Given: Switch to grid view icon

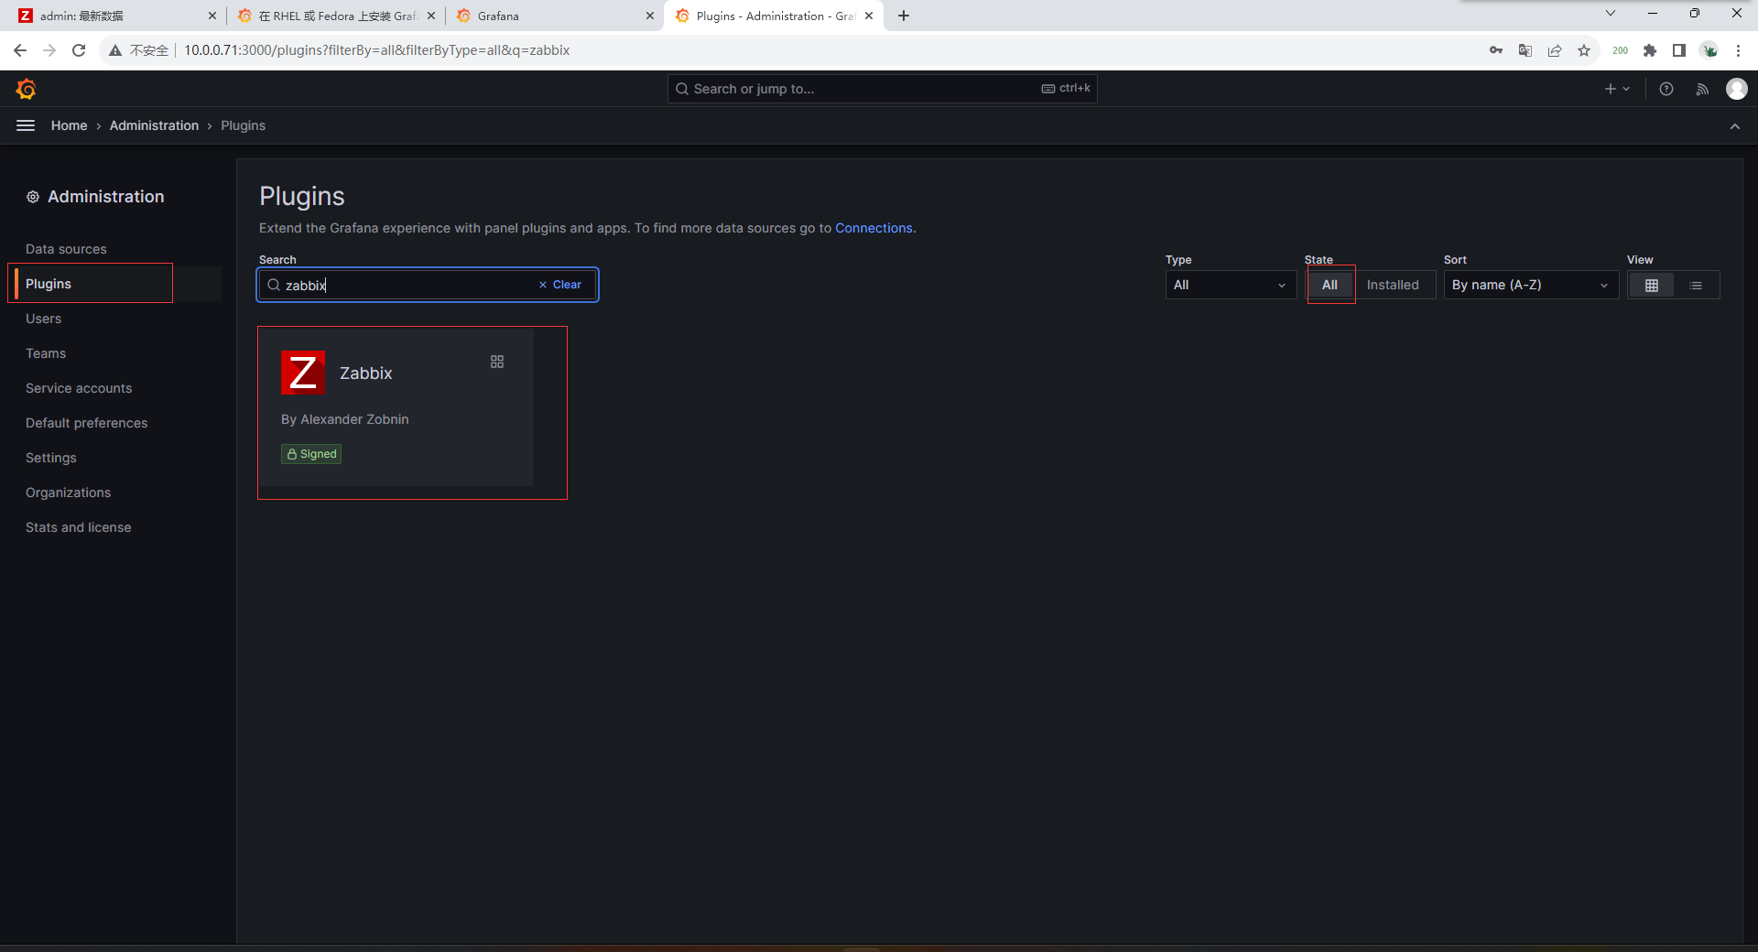Looking at the screenshot, I should point(1652,286).
